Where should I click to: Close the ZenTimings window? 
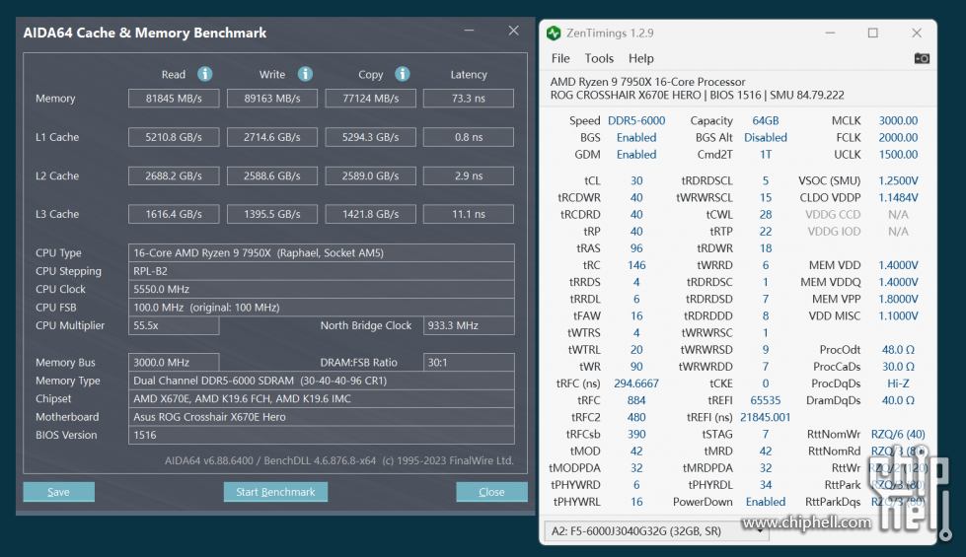(917, 33)
